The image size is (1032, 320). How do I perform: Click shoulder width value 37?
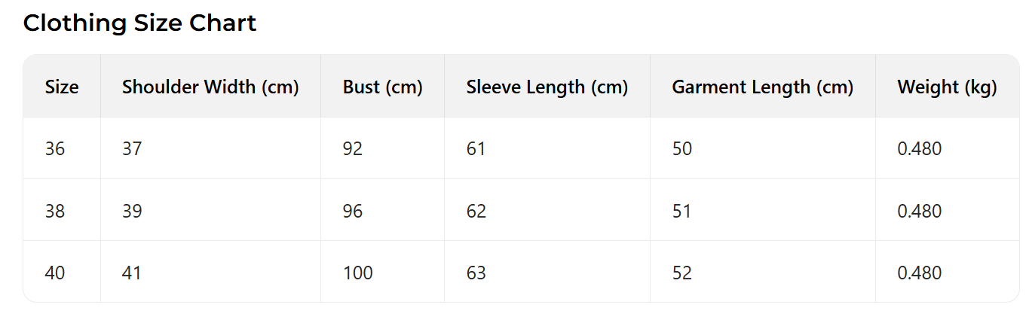pos(132,149)
